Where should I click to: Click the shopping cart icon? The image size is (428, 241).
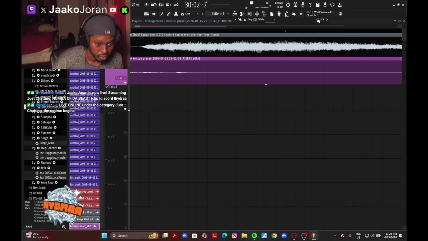tap(301, 14)
